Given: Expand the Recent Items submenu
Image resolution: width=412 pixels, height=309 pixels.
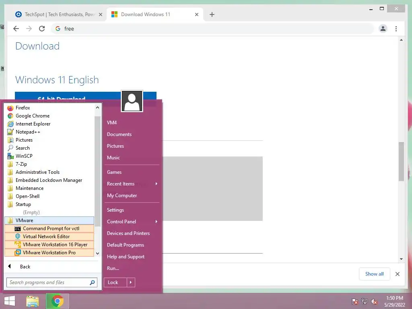Looking at the screenshot, I should (x=132, y=184).
